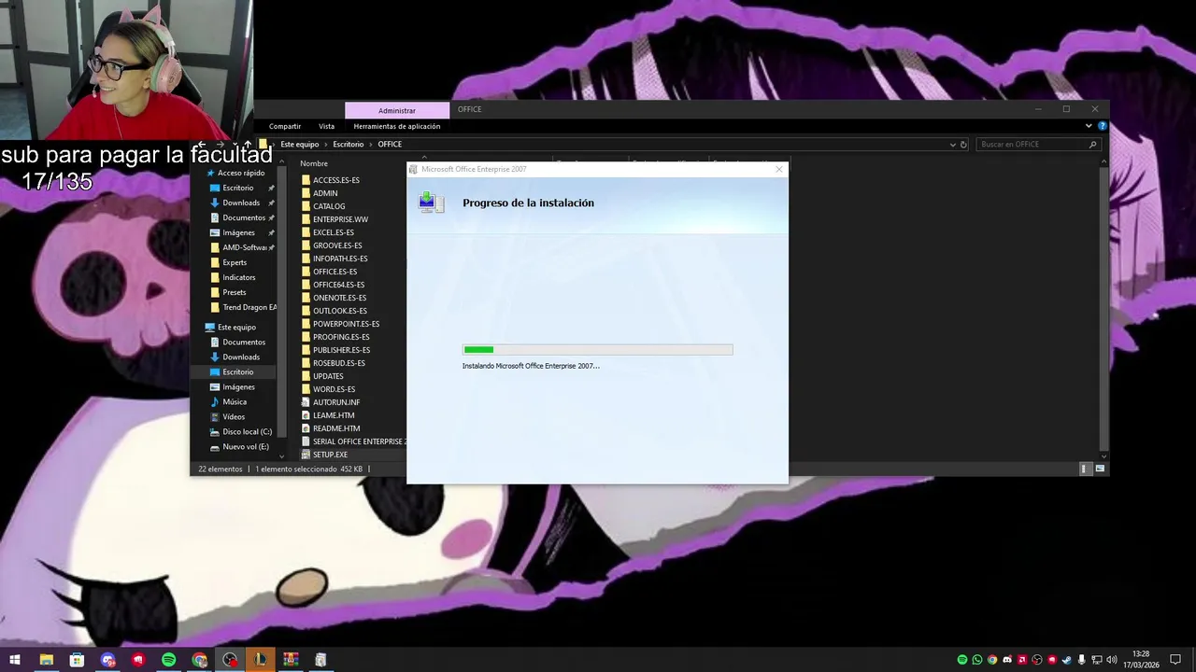Open the Vista ribbon tab
1196x672 pixels.
click(326, 126)
